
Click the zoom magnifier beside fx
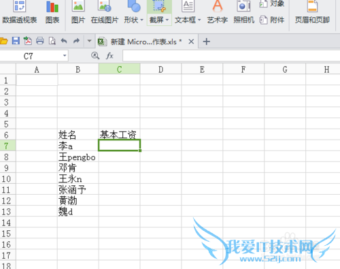(95, 55)
